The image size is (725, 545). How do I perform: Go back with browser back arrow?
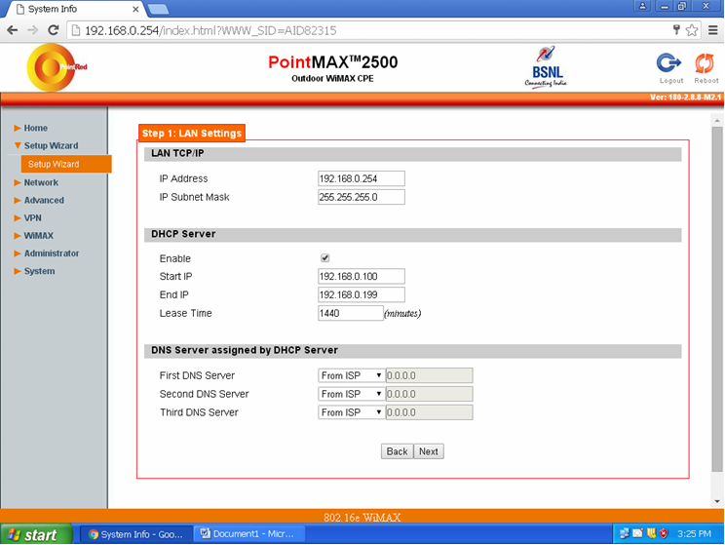(x=13, y=30)
